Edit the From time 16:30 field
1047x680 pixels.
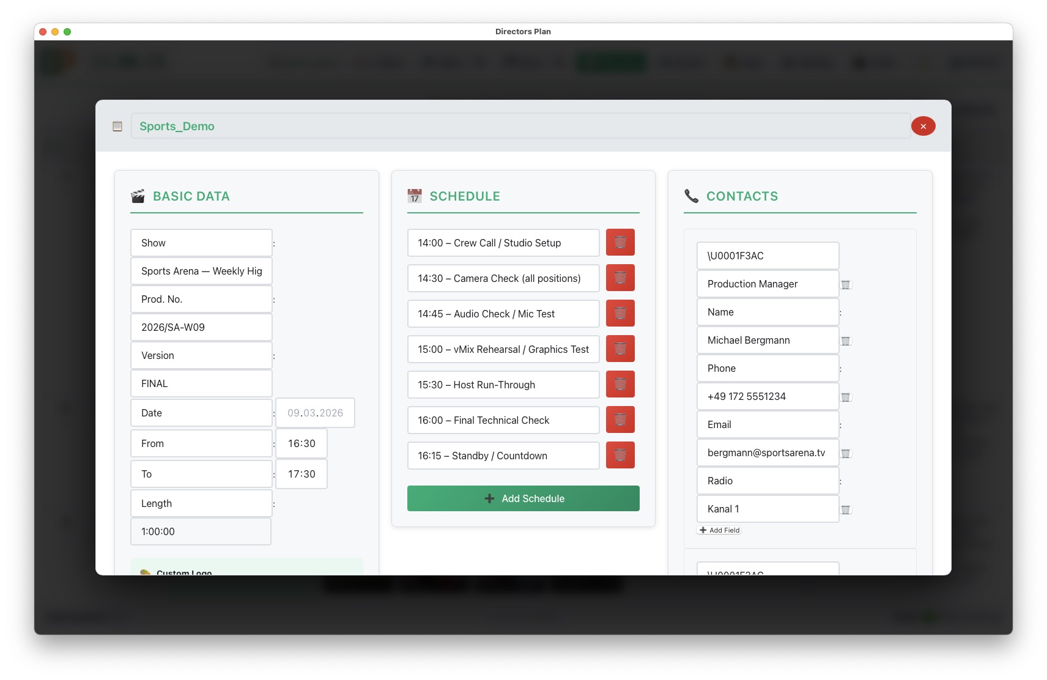302,443
